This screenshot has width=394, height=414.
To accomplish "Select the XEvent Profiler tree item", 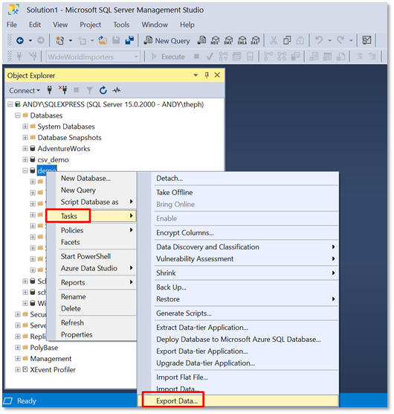I will pos(53,370).
